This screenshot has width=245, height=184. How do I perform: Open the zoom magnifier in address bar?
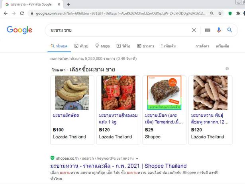212,13
